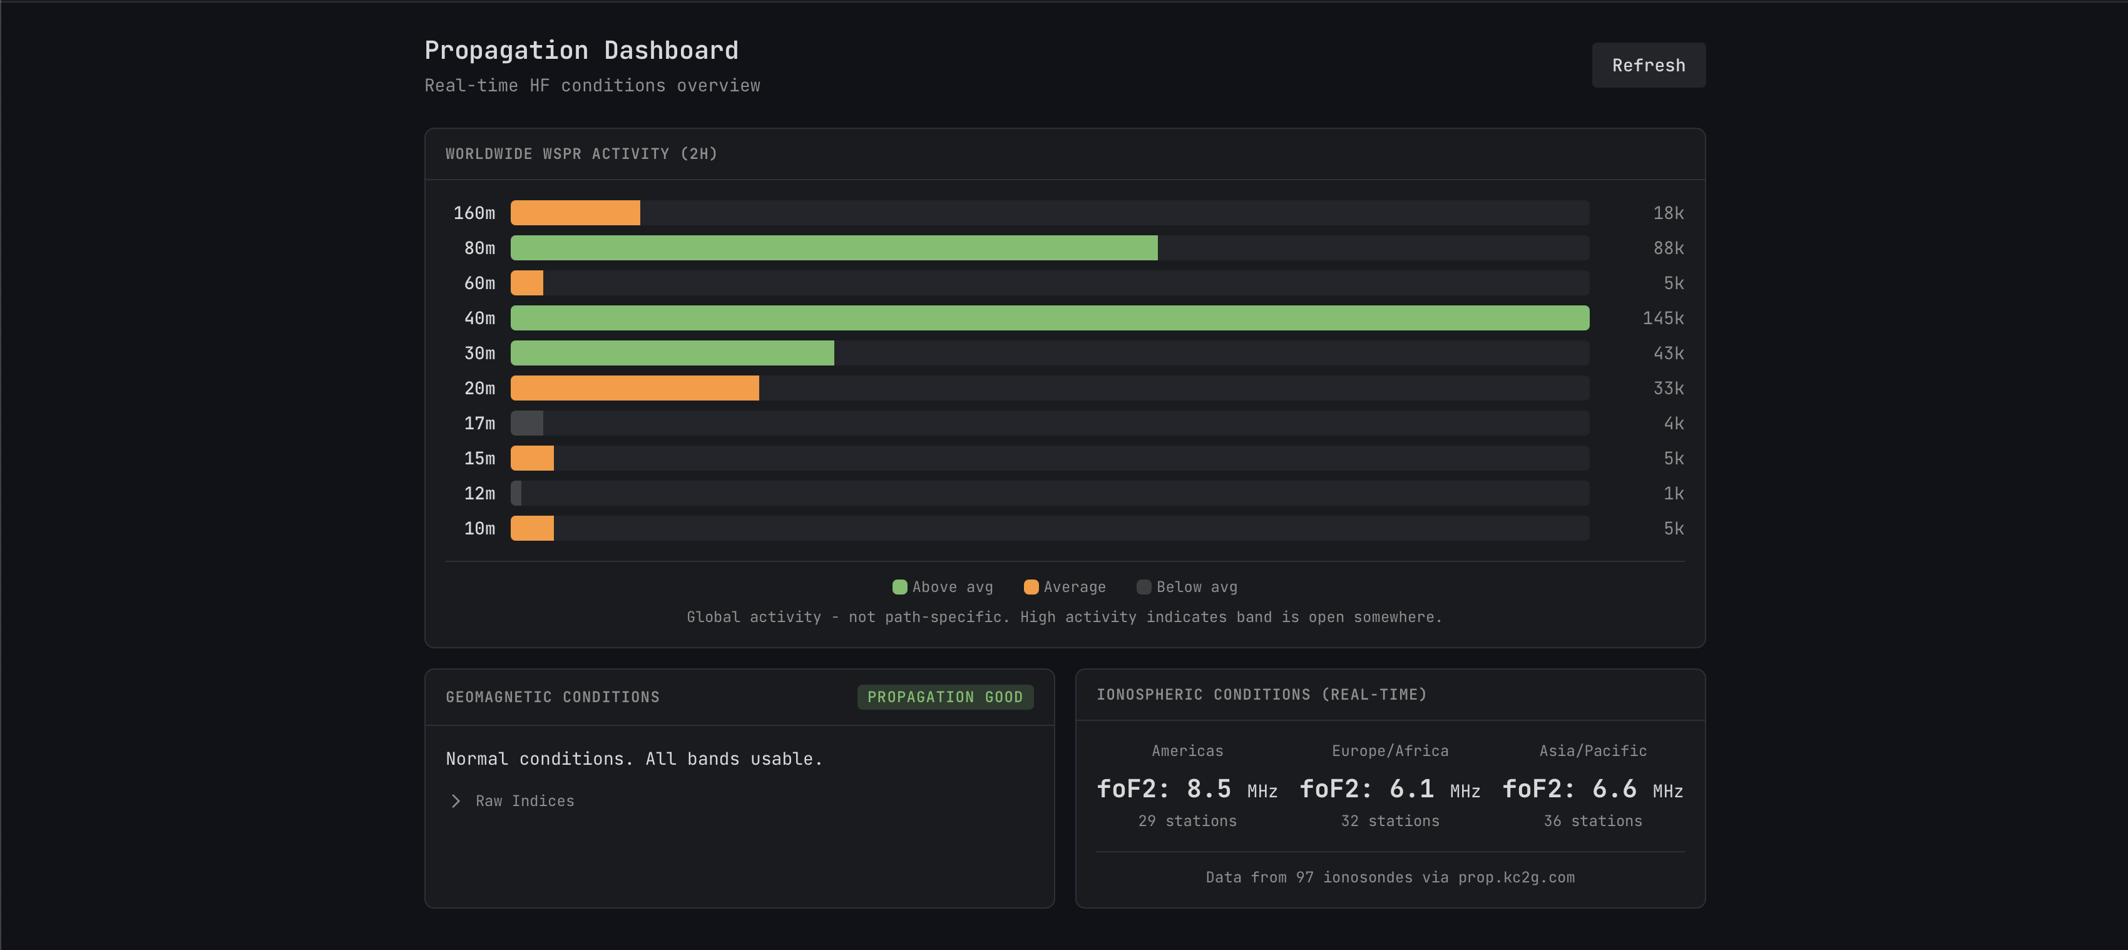Select the 40m activity bar

[x=1049, y=318]
